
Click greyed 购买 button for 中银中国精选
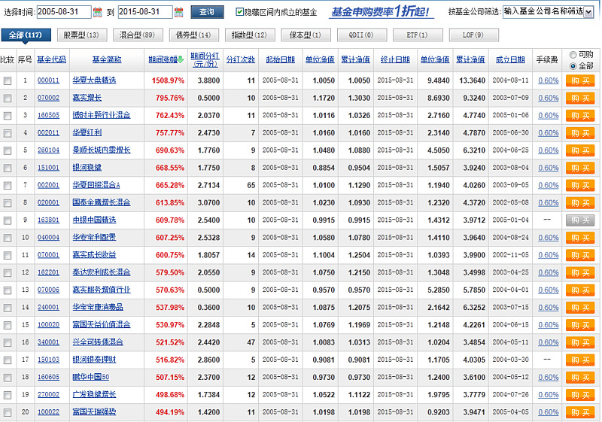pyautogui.click(x=580, y=220)
